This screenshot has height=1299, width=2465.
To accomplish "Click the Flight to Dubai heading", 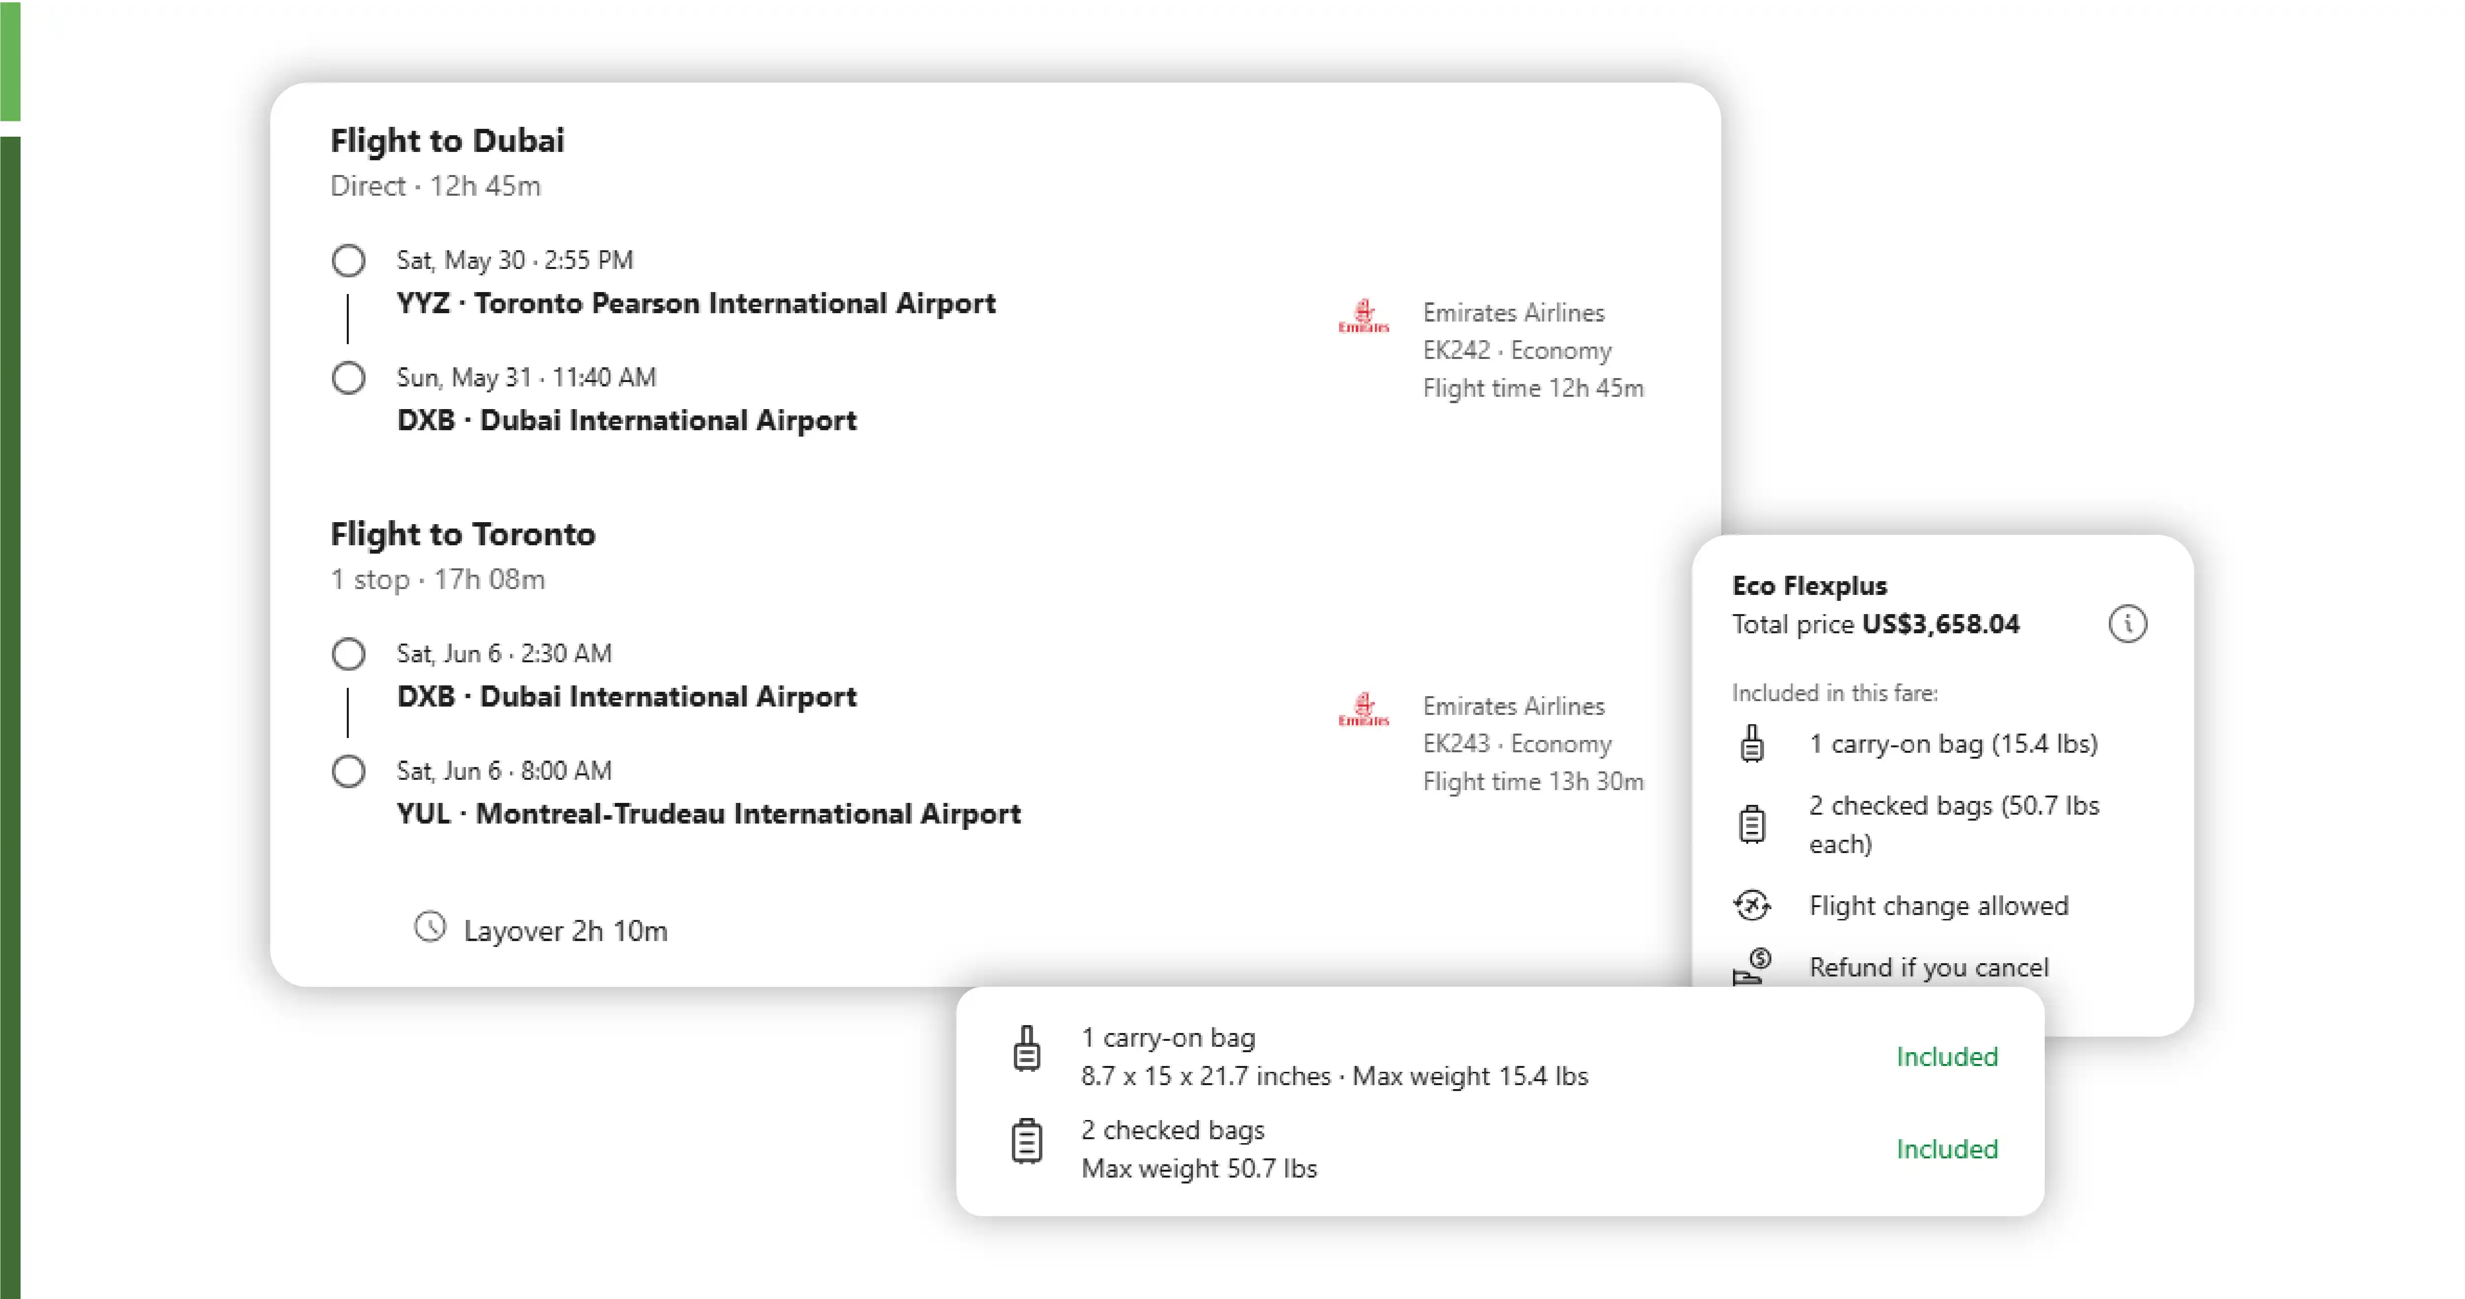I will click(x=447, y=141).
